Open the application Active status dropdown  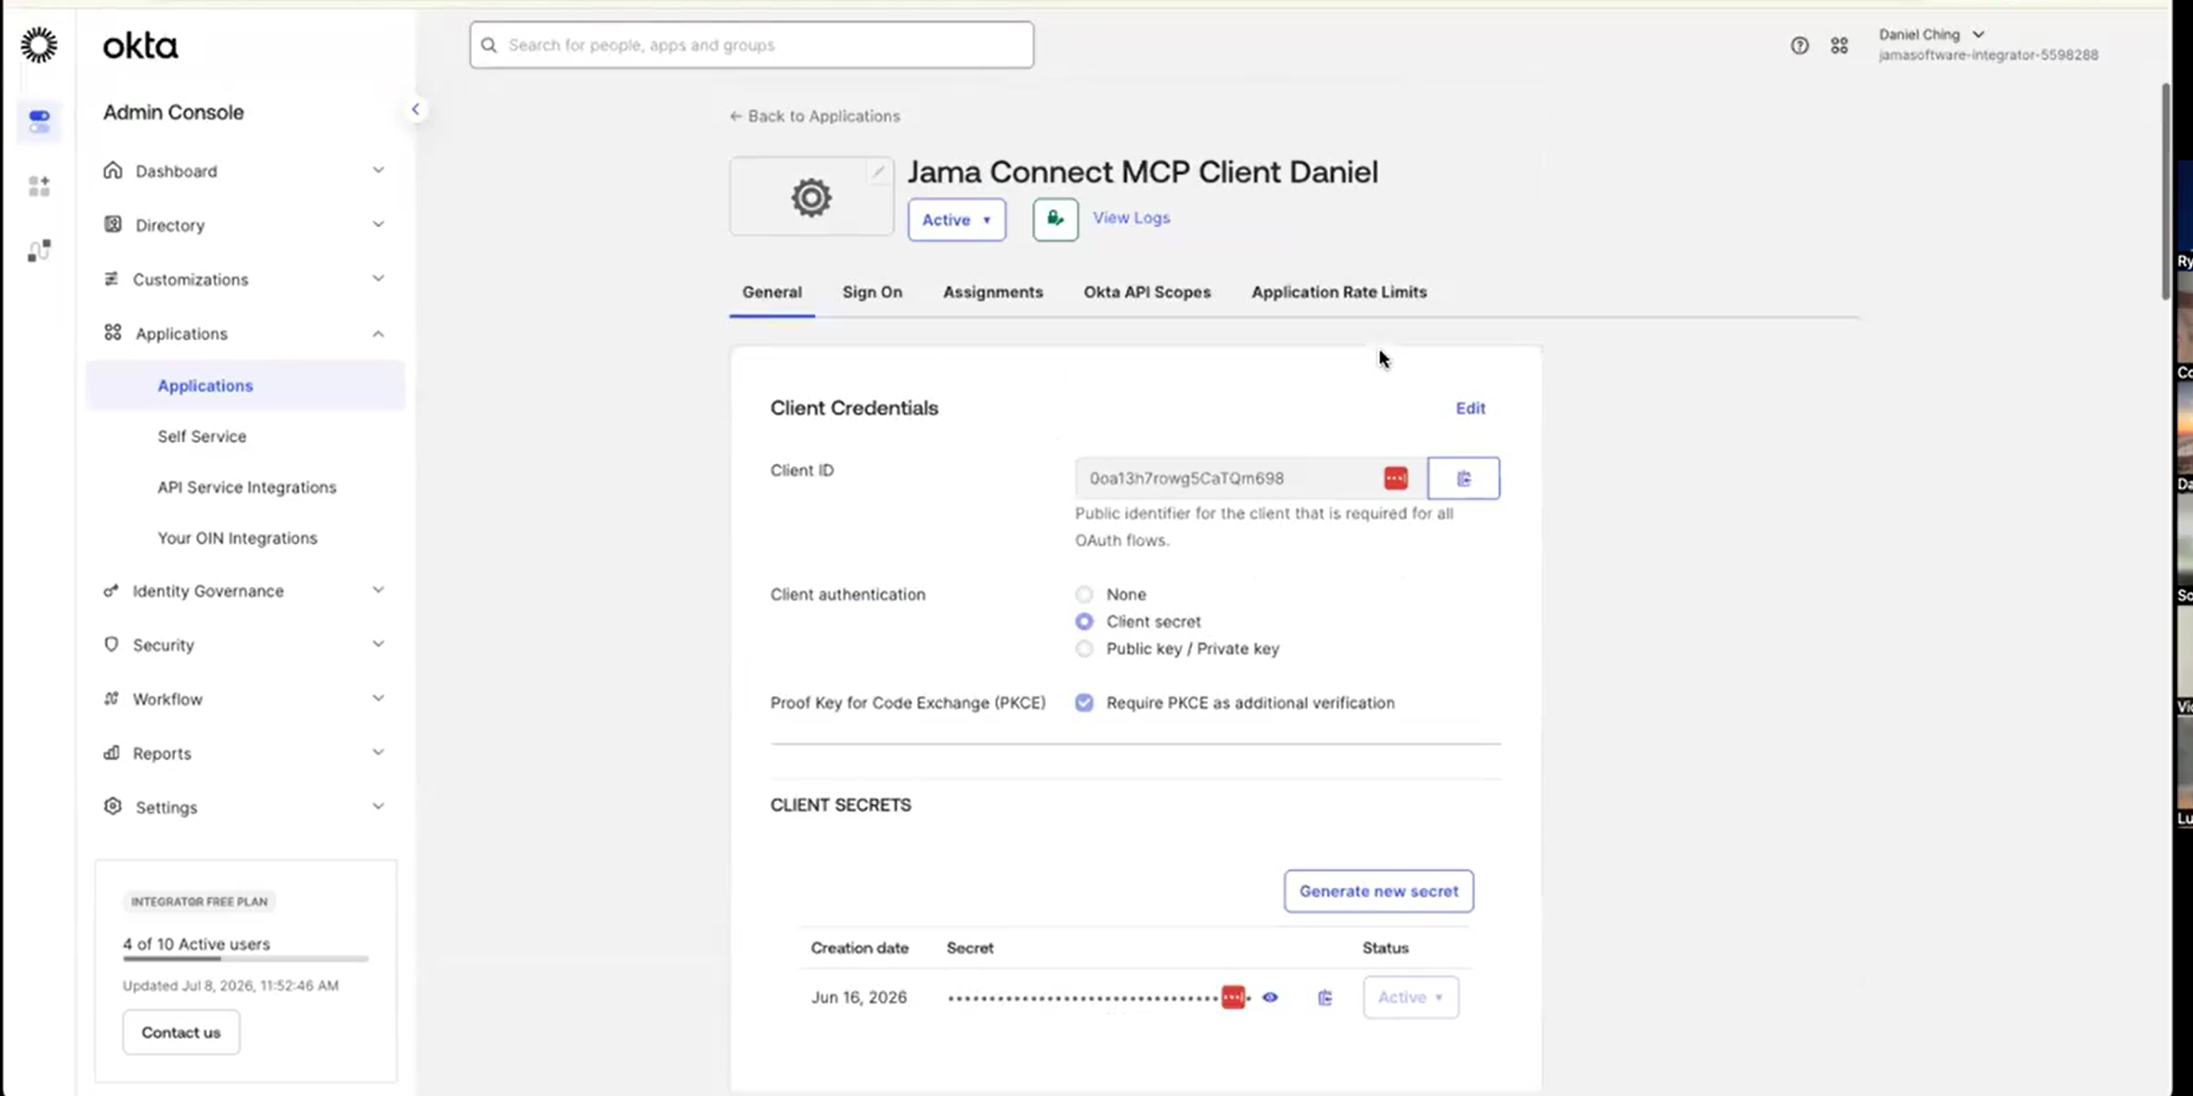pos(956,220)
